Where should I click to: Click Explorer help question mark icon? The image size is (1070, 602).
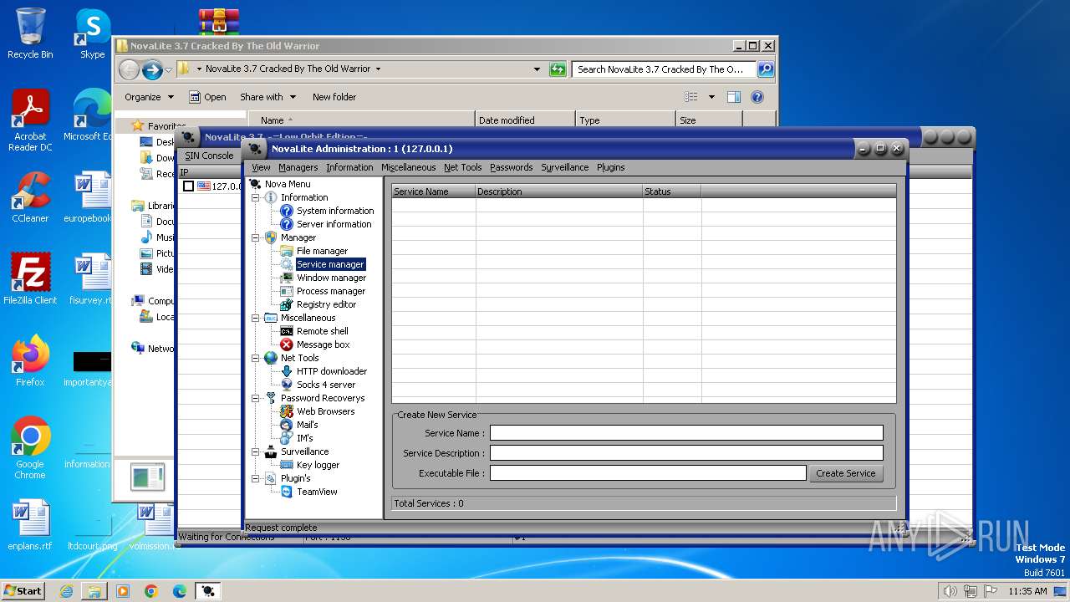point(757,97)
